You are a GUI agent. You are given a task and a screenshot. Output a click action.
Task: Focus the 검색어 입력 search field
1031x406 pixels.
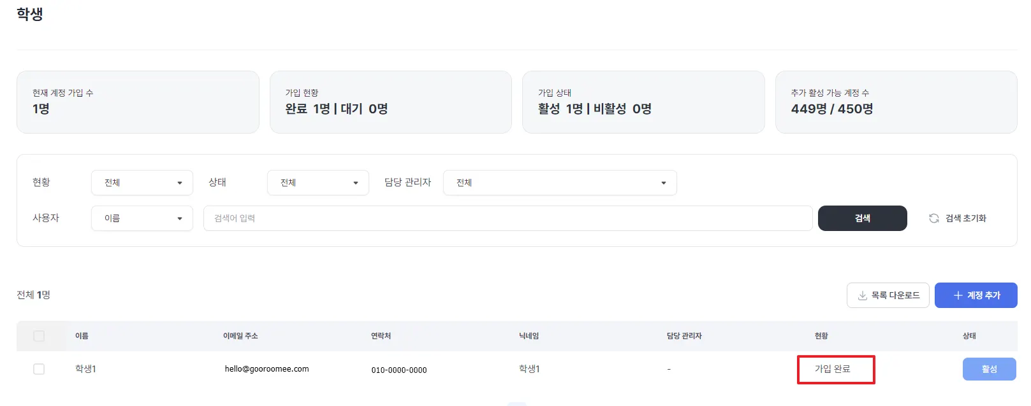(508, 218)
